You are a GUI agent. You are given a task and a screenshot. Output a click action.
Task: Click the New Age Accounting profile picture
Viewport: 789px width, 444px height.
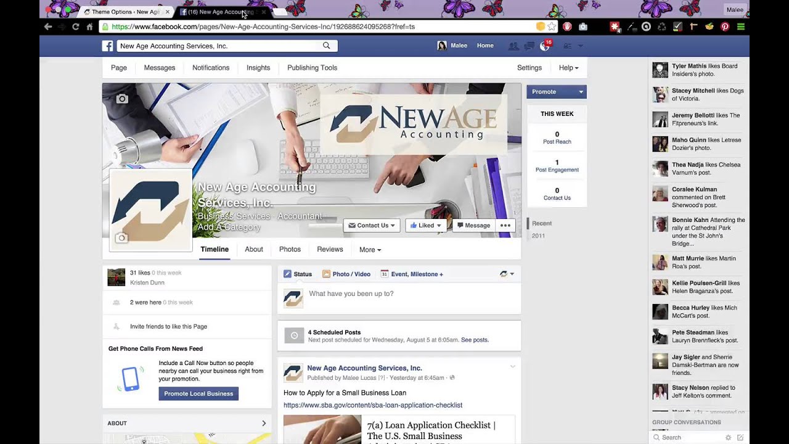151,210
